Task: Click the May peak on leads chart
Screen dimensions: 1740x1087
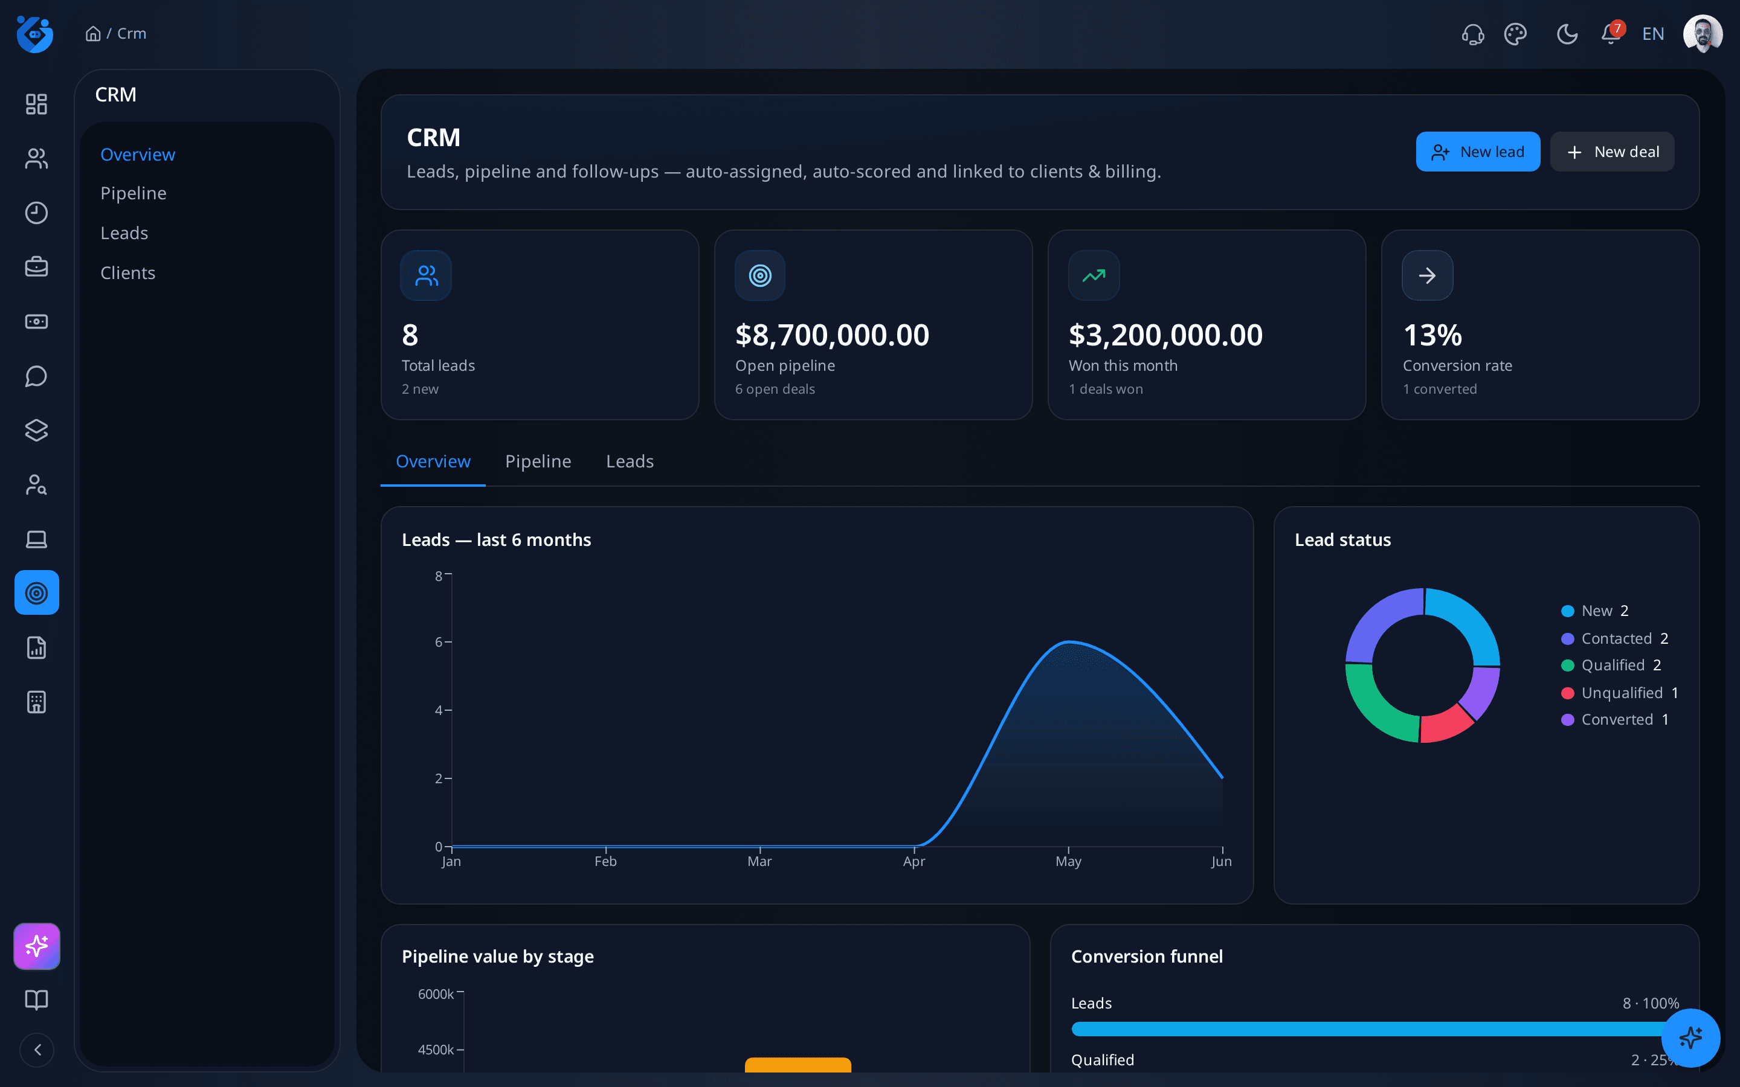Action: pos(1068,641)
